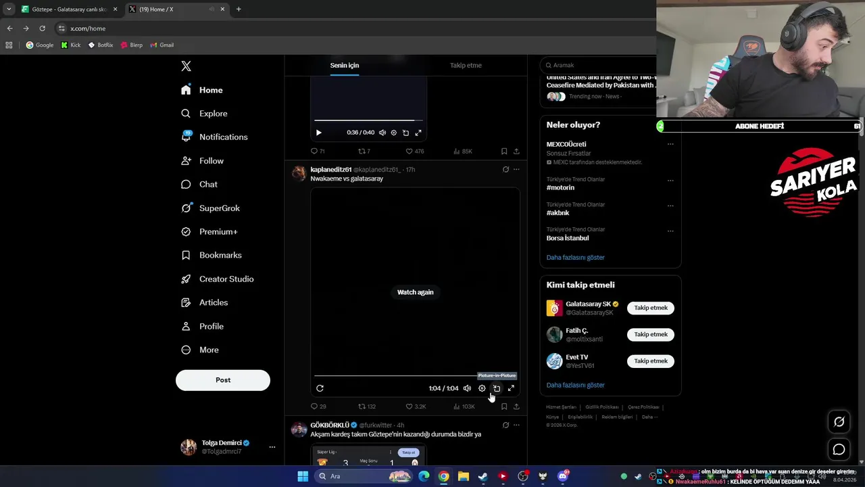Open Windows Start menu
865x487 pixels.
point(303,476)
